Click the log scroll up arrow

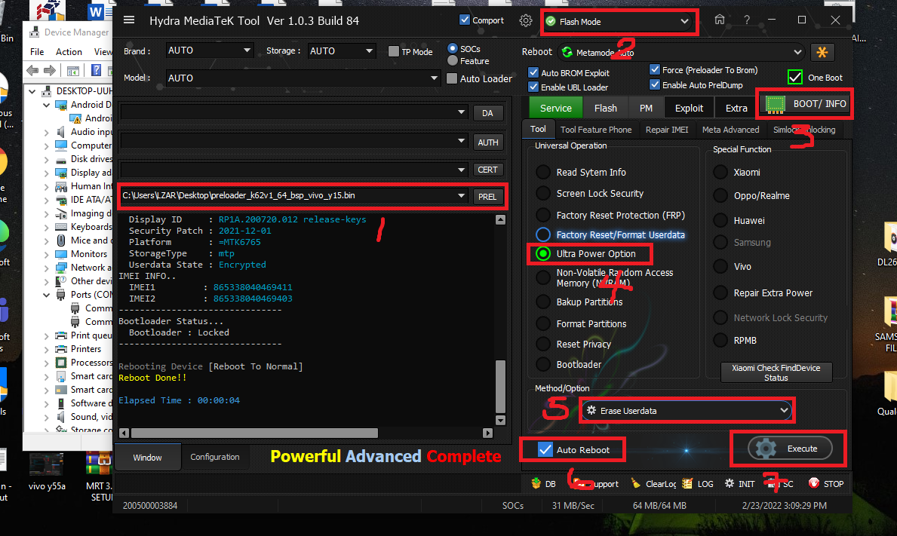(x=501, y=220)
